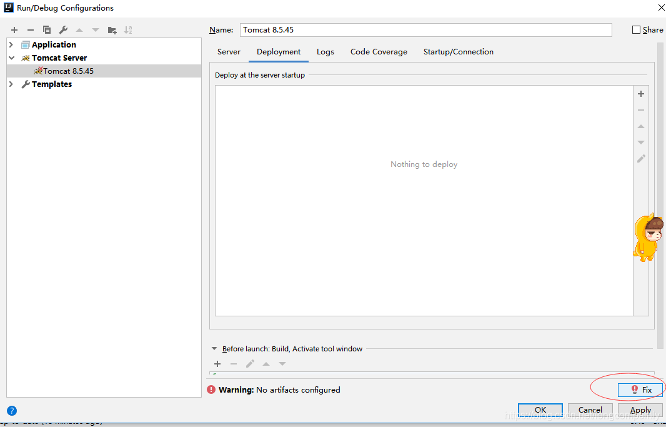This screenshot has width=666, height=427.
Task: Remove the selected run configuration
Action: tap(31, 30)
